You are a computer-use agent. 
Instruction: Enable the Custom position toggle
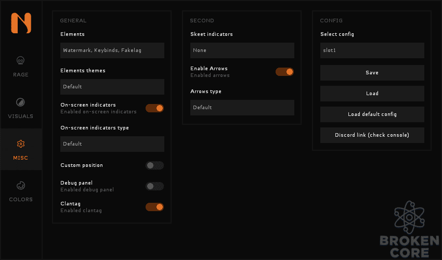click(x=154, y=165)
